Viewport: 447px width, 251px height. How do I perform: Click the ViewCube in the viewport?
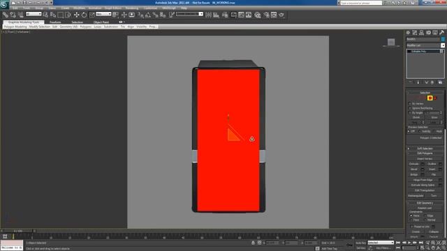pyautogui.click(x=391, y=42)
